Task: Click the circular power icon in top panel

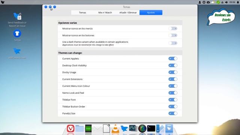Action: pos(204,2)
